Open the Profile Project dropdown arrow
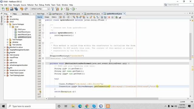Screen dimensions: 194x109 (x=76, y=9)
